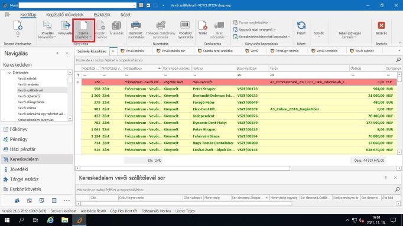The width and height of the screenshot is (403, 226).
Task: Open File Explorer from taskbar
Action: 64,220
